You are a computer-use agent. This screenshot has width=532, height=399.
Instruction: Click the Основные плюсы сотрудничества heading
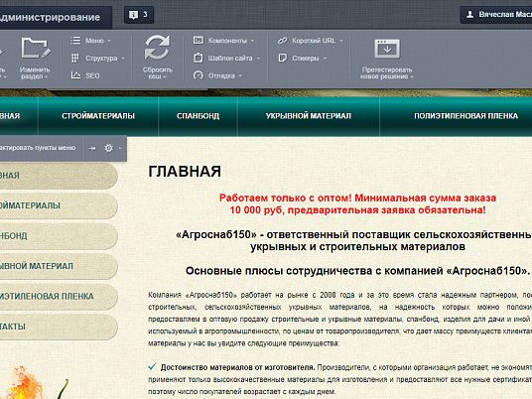point(357,271)
